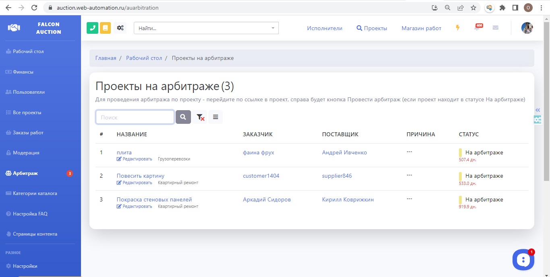Go to Финансы in sidebar
The image size is (550, 277).
[23, 72]
